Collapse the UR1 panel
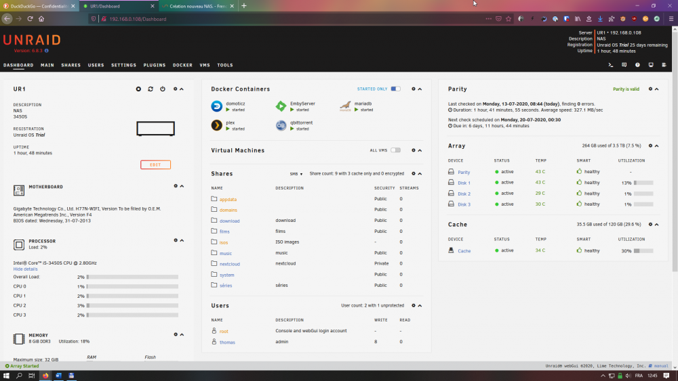Image resolution: width=678 pixels, height=381 pixels. click(182, 89)
